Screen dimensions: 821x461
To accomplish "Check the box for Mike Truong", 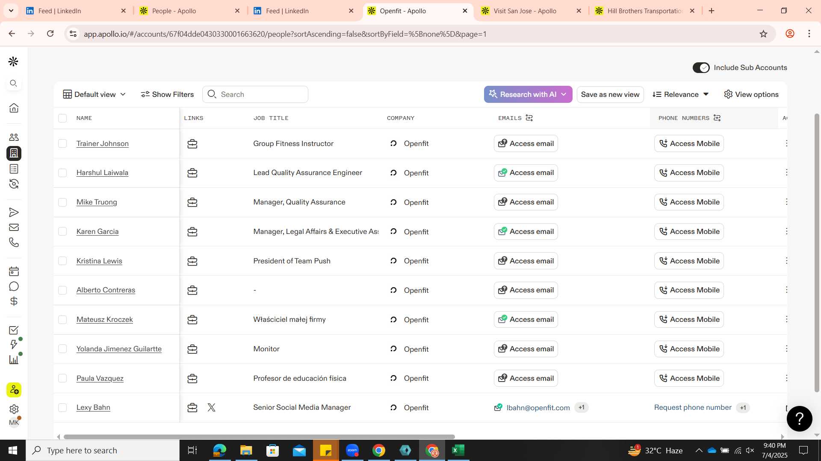I will [x=62, y=202].
